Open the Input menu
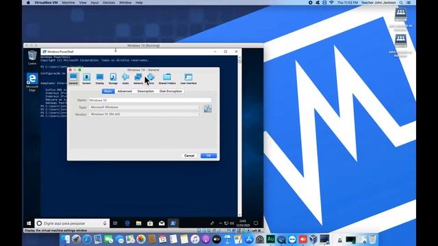438x246 pixels. 94,3
